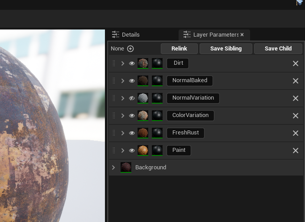Click the Background layer label
The height and width of the screenshot is (222, 305).
click(151, 168)
